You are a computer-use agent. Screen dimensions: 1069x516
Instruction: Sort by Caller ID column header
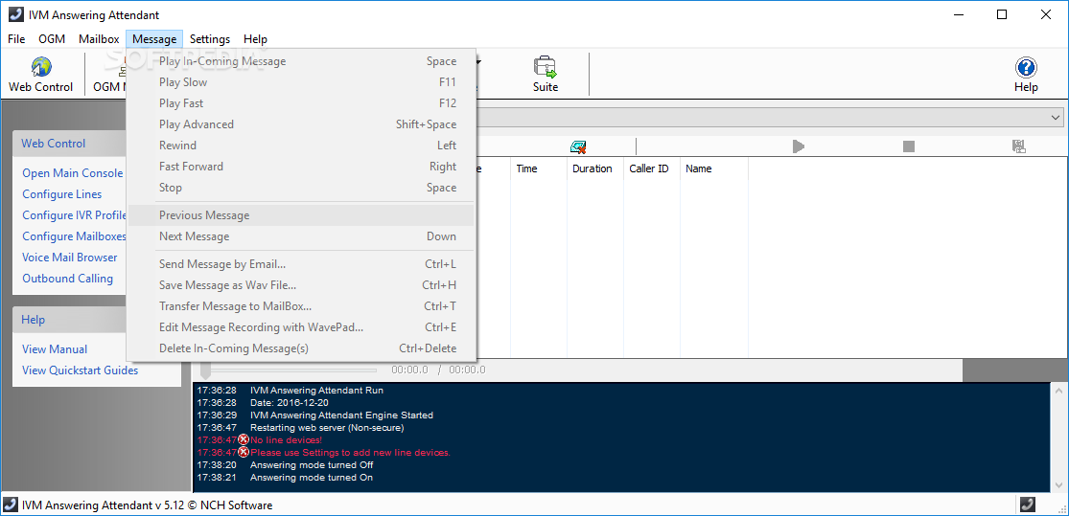(x=652, y=168)
